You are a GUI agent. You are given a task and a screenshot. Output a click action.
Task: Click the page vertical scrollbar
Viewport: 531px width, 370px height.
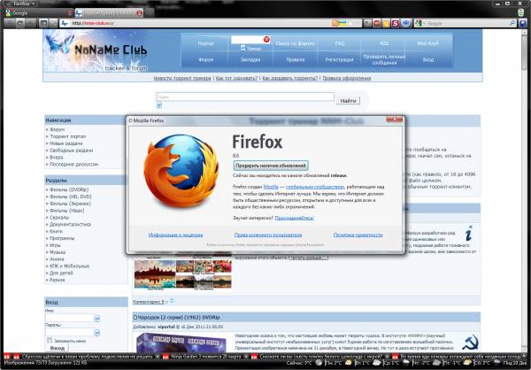coord(524,189)
